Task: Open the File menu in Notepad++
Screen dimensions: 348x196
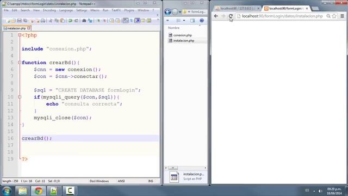Action: 6,10
